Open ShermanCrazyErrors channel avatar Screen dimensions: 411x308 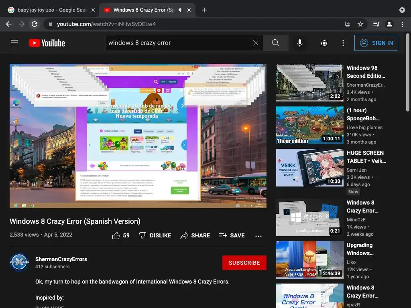[19, 262]
